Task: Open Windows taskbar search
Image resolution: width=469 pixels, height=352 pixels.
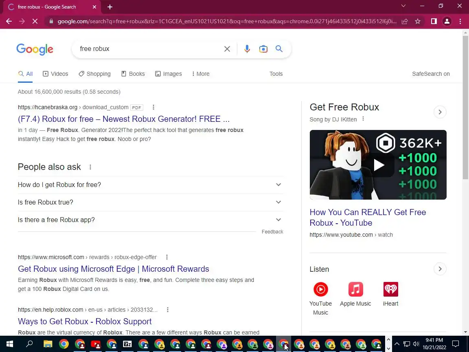Action: pos(29,344)
